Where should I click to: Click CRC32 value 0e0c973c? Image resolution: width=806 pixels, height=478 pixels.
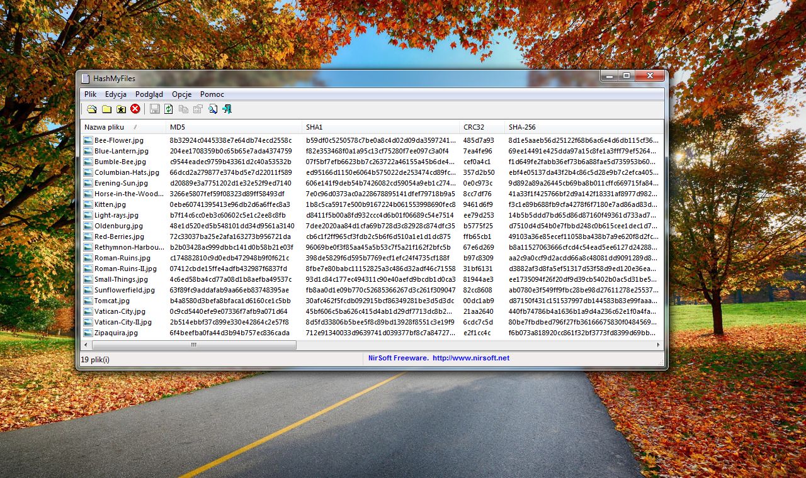tap(478, 183)
